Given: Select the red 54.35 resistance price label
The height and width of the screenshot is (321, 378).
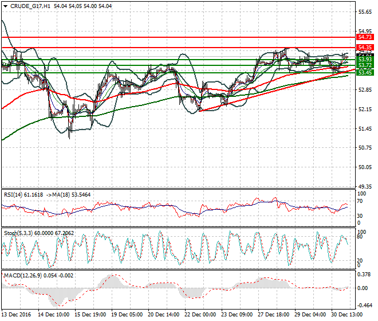Looking at the screenshot, I should [365, 48].
